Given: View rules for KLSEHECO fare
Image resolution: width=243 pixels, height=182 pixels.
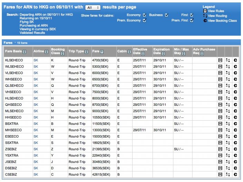Looking at the screenshot, I should [220, 60].
